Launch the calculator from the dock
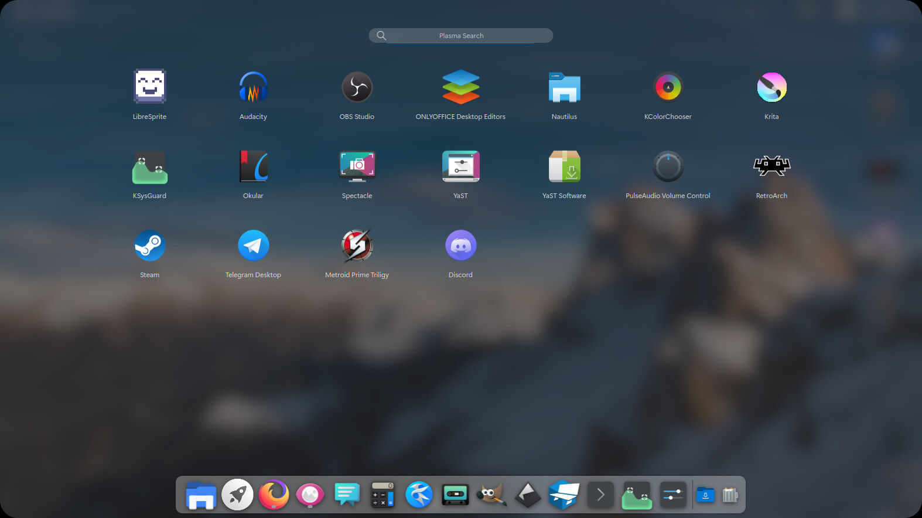Viewport: 922px width, 518px height. click(383, 495)
